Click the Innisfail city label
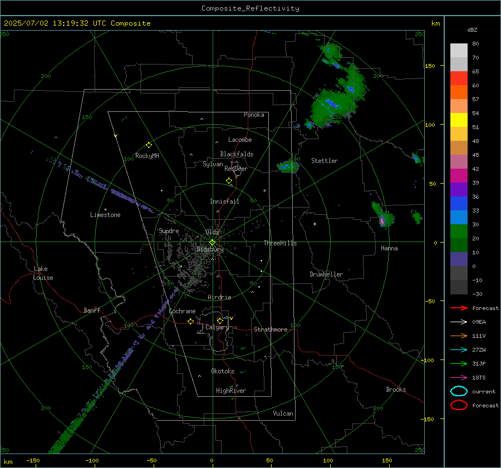 [224, 201]
